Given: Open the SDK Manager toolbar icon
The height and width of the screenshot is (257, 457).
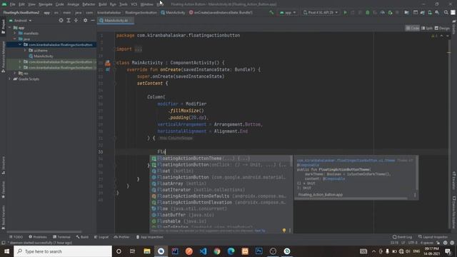Looking at the screenshot, I should click(437, 13).
